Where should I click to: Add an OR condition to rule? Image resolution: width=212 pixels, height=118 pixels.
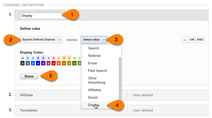(192, 40)
